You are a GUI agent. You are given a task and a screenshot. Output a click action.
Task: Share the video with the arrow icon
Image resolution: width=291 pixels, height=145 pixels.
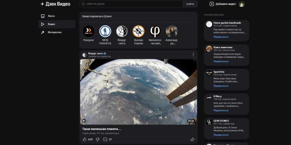(192, 139)
